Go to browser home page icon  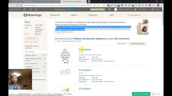click(x=21, y=5)
